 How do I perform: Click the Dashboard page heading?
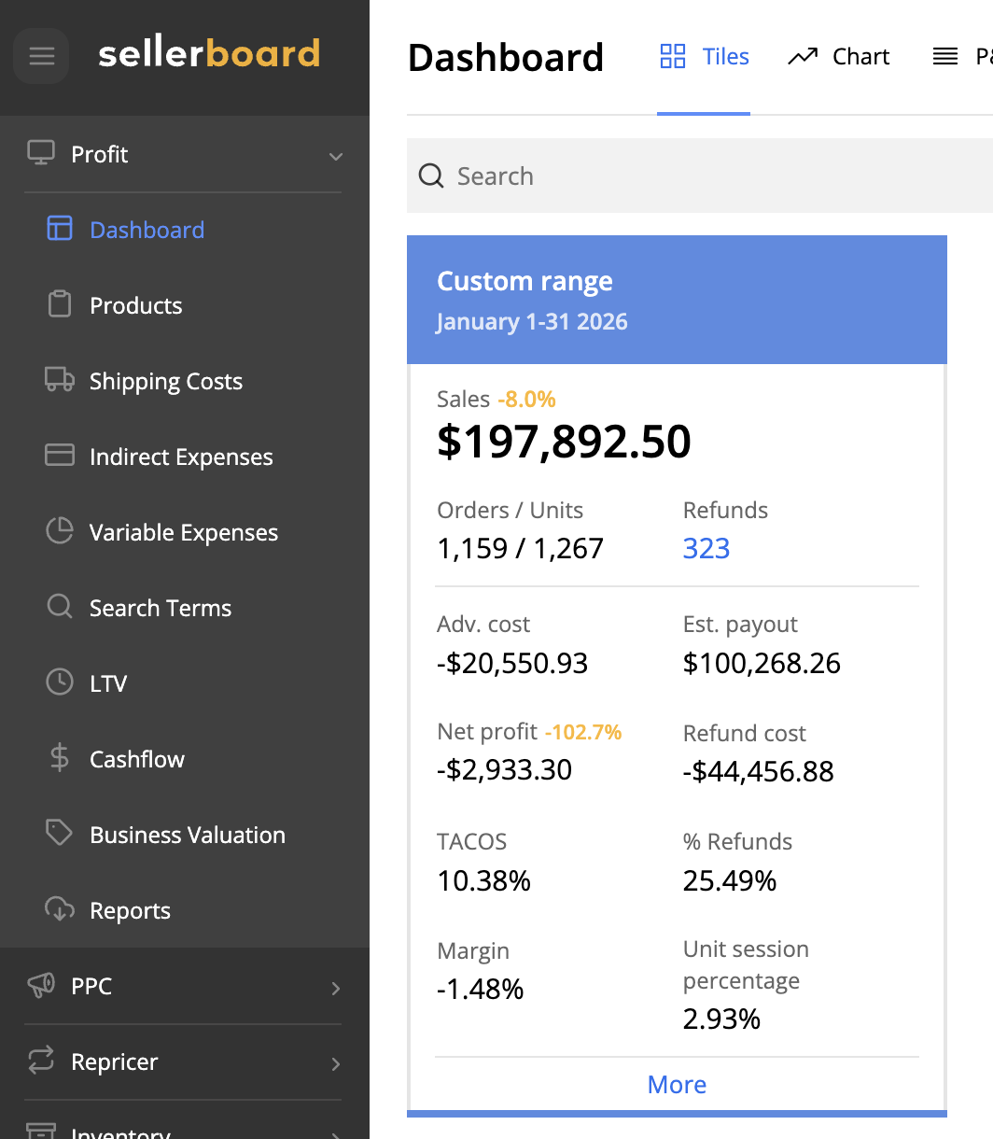pyautogui.click(x=506, y=58)
